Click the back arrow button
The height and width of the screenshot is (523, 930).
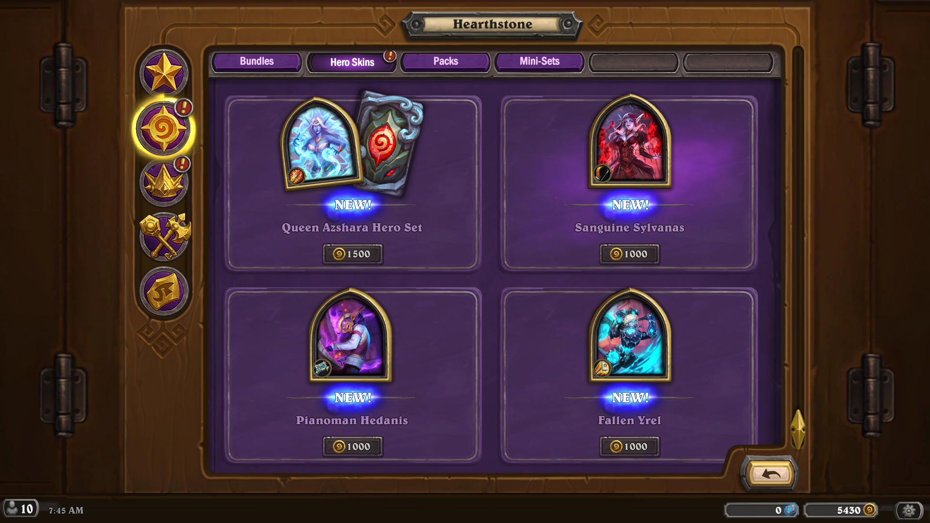pyautogui.click(x=770, y=474)
